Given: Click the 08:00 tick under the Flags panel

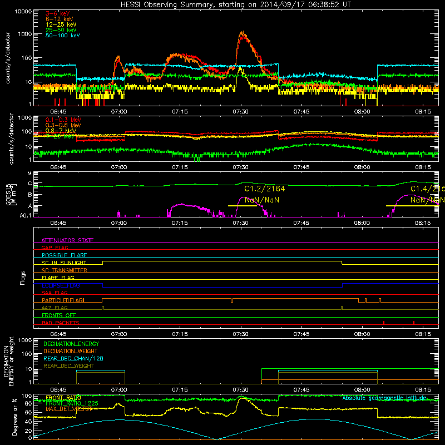Looking at the screenshot, I should coord(362,334).
